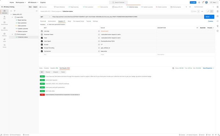Open the GET method dropdown
The height and width of the screenshot is (136, 220).
tap(45, 17)
